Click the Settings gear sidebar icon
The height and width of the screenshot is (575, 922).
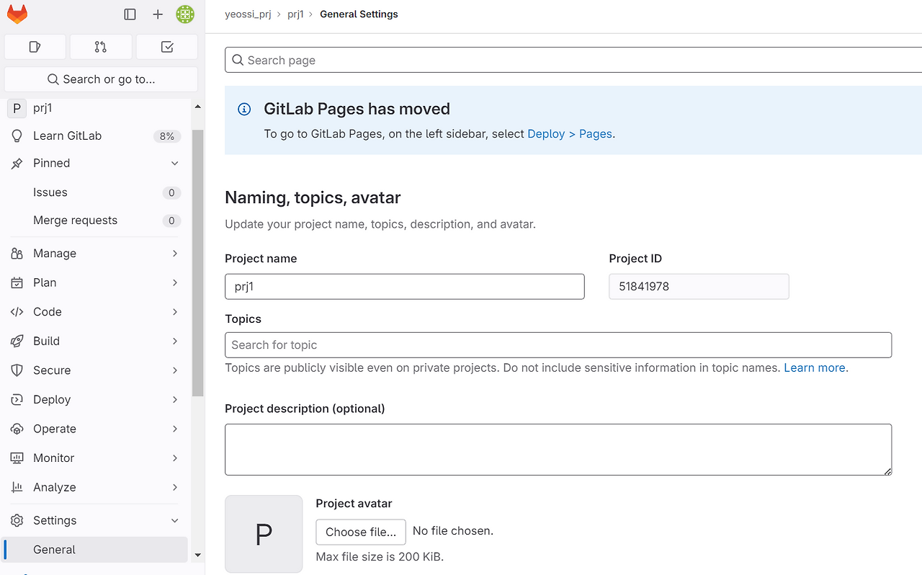[17, 520]
